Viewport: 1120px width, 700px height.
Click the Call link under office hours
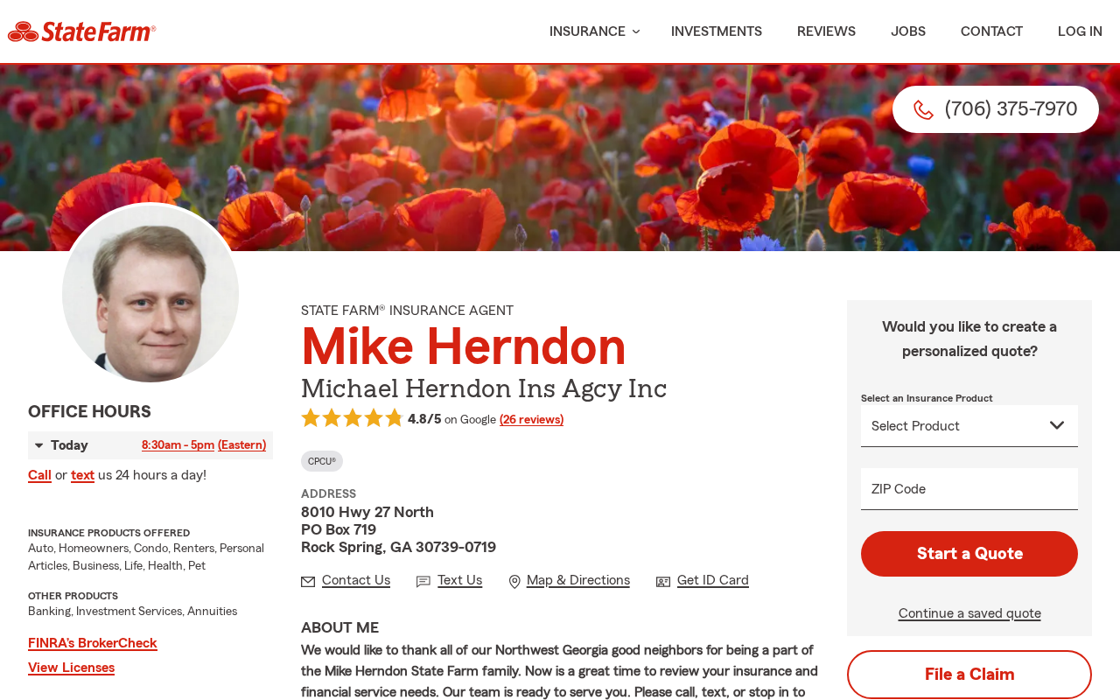click(x=39, y=475)
